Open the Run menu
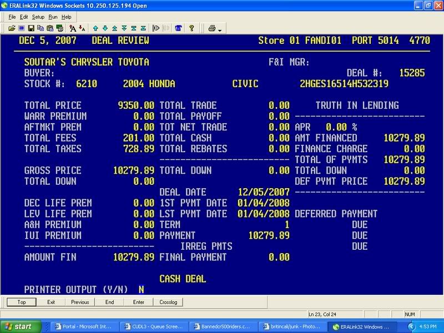The height and width of the screenshot is (333, 444). coord(53,17)
